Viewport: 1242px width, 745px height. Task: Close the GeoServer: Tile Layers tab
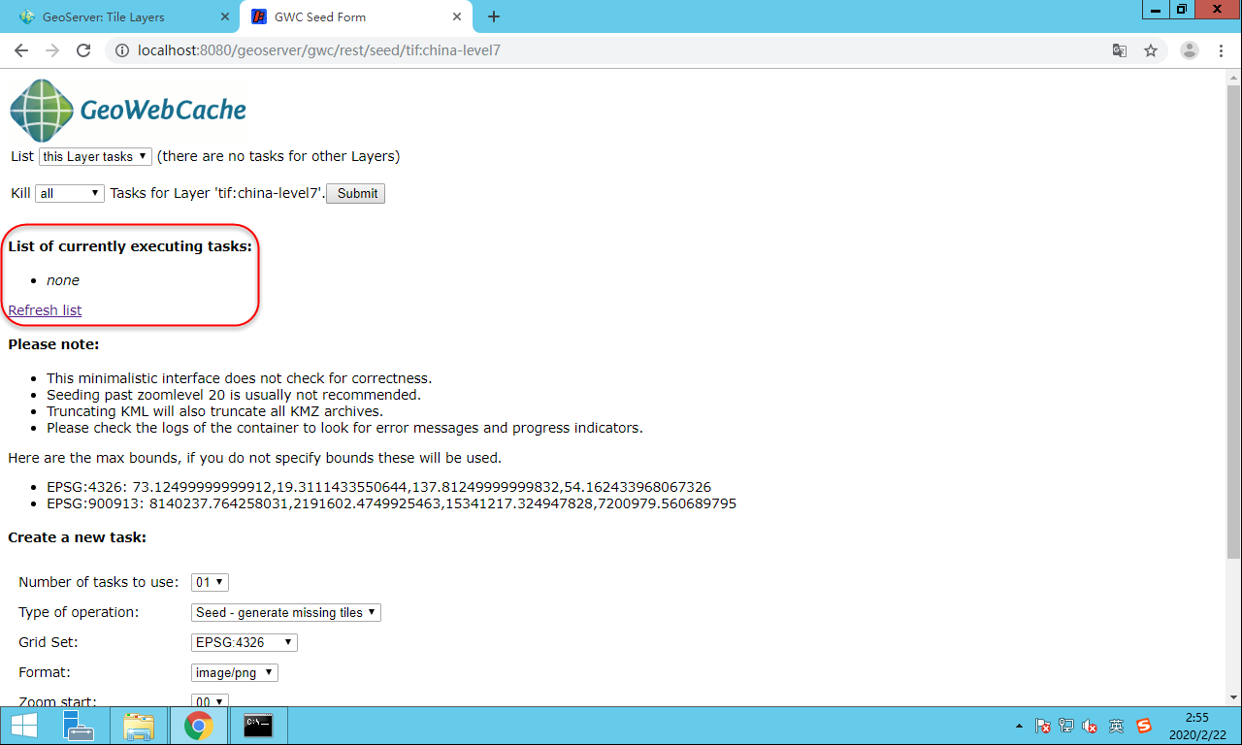point(224,16)
